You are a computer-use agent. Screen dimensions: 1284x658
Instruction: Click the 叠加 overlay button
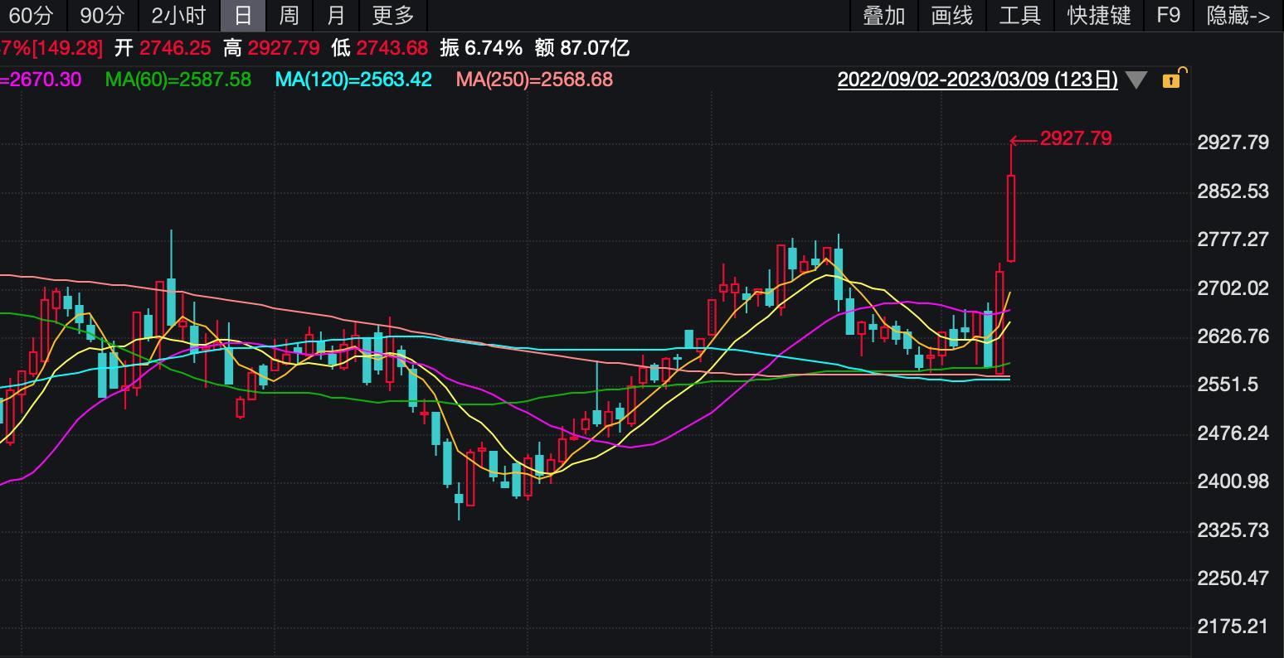(x=884, y=16)
